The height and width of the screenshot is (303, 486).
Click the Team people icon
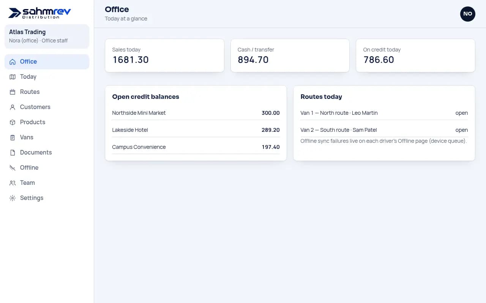click(13, 183)
